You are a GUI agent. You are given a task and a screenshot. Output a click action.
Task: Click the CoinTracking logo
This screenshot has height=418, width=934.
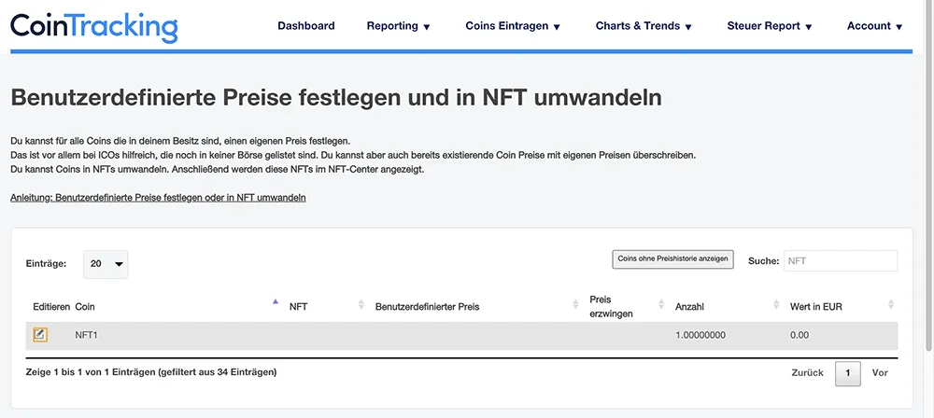(x=94, y=26)
